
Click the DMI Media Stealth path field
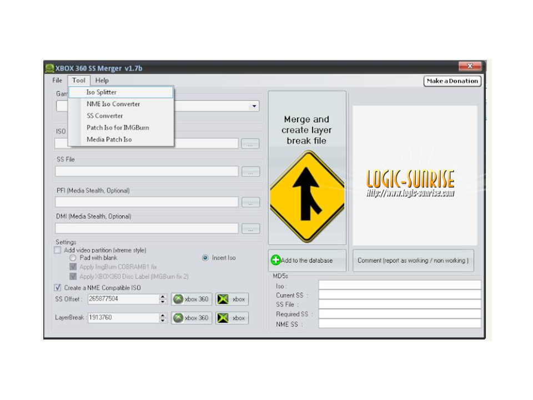coord(147,228)
